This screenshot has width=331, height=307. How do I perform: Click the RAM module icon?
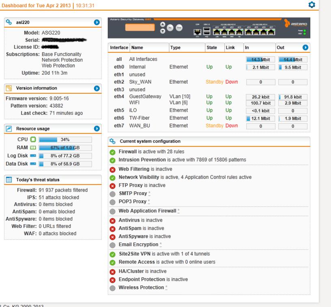pos(33,148)
